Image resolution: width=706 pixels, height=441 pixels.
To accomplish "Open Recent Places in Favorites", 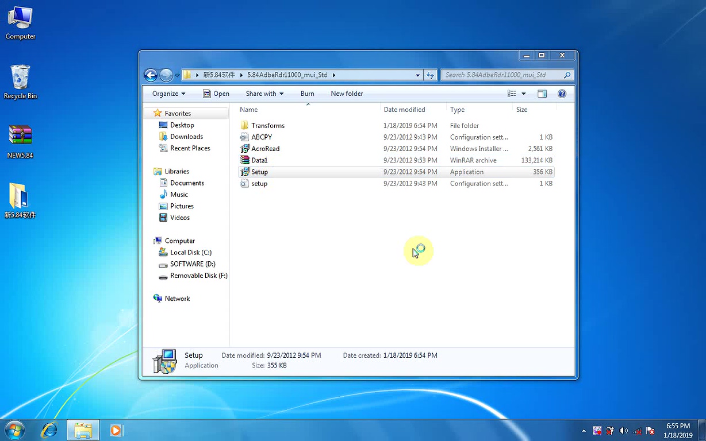I will [190, 148].
